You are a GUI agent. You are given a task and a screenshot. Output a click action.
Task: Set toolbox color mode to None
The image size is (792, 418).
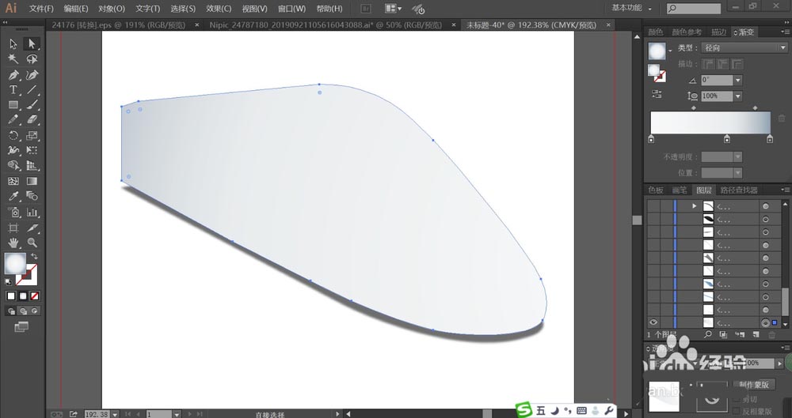(x=35, y=296)
